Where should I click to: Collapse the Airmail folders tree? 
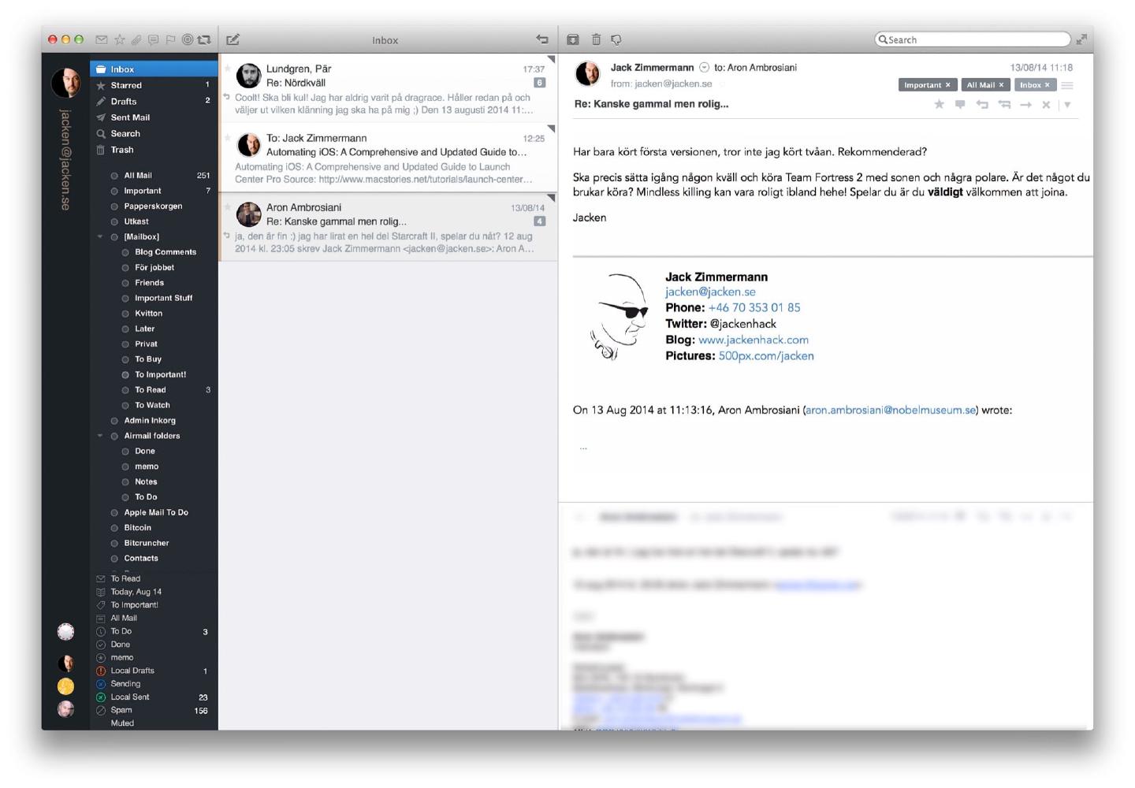(100, 436)
